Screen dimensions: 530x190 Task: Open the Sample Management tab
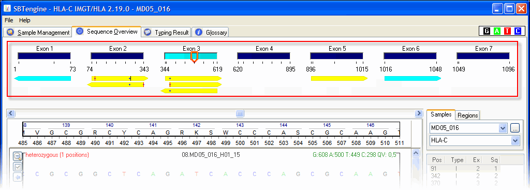pyautogui.click(x=38, y=33)
